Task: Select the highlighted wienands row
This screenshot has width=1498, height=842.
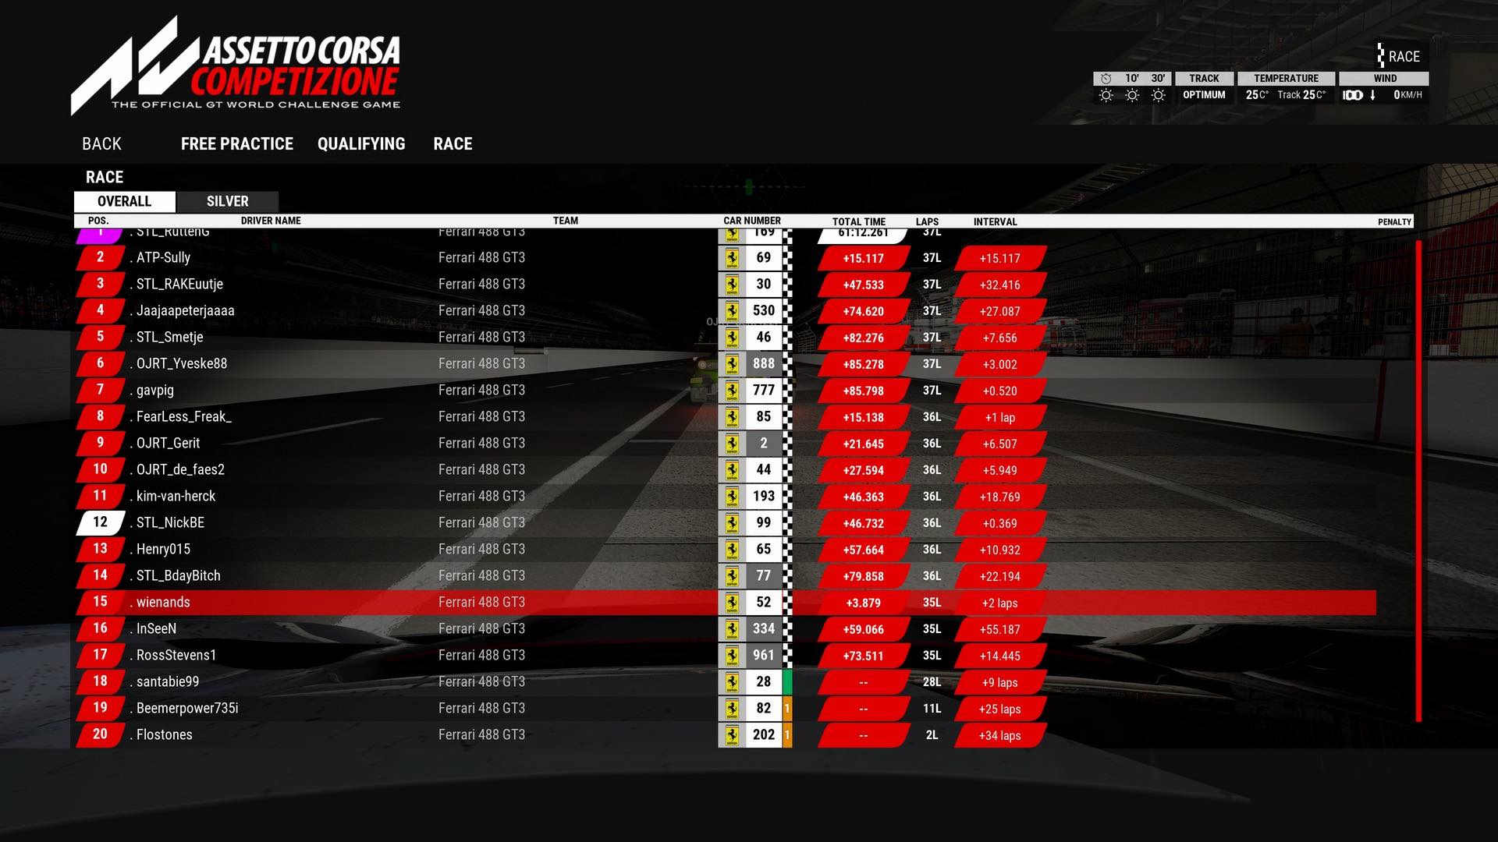Action: pos(726,603)
